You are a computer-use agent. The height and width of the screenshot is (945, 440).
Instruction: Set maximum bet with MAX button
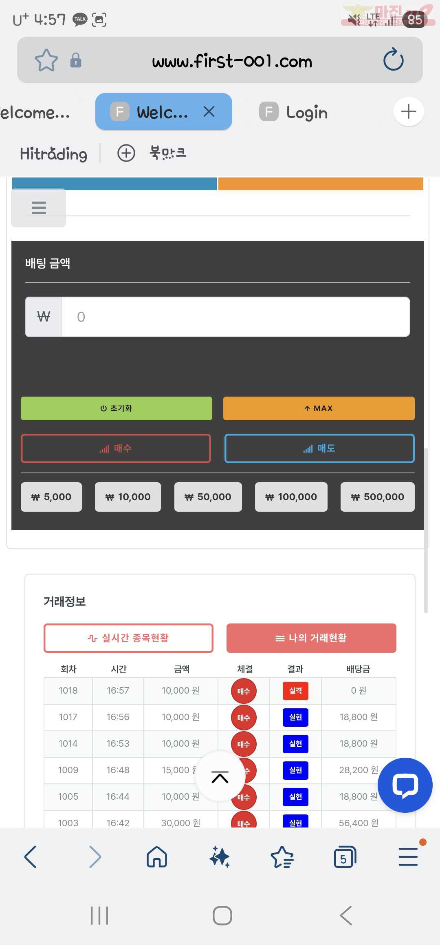tap(319, 408)
